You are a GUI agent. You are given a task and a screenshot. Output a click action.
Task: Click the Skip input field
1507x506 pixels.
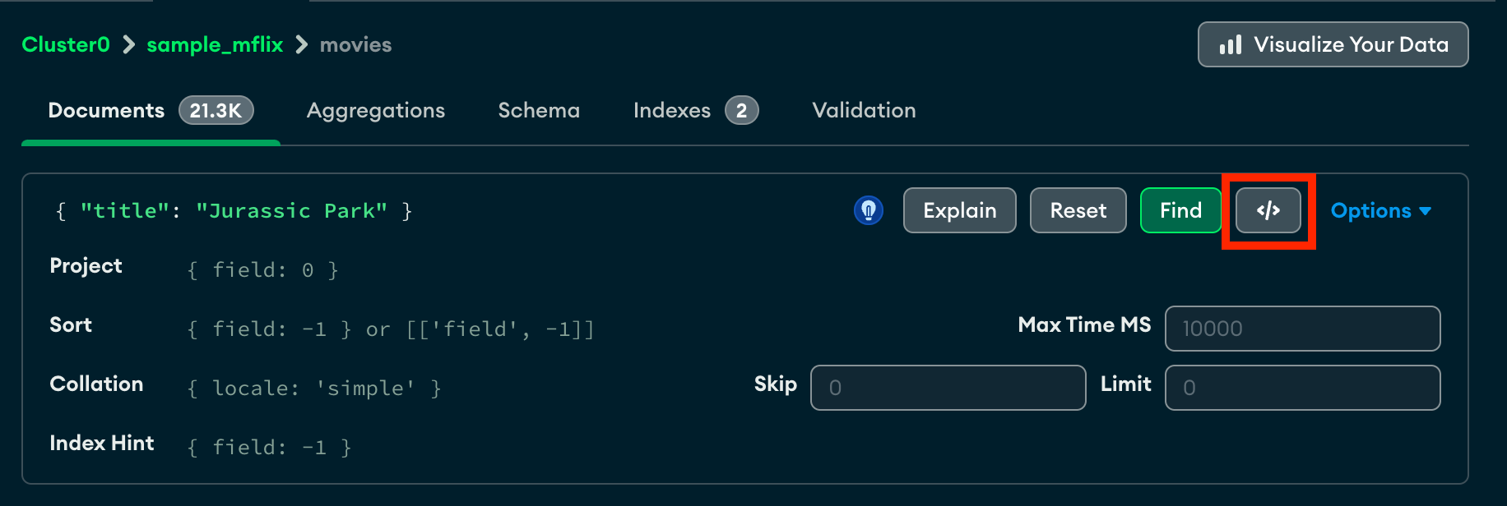[947, 387]
